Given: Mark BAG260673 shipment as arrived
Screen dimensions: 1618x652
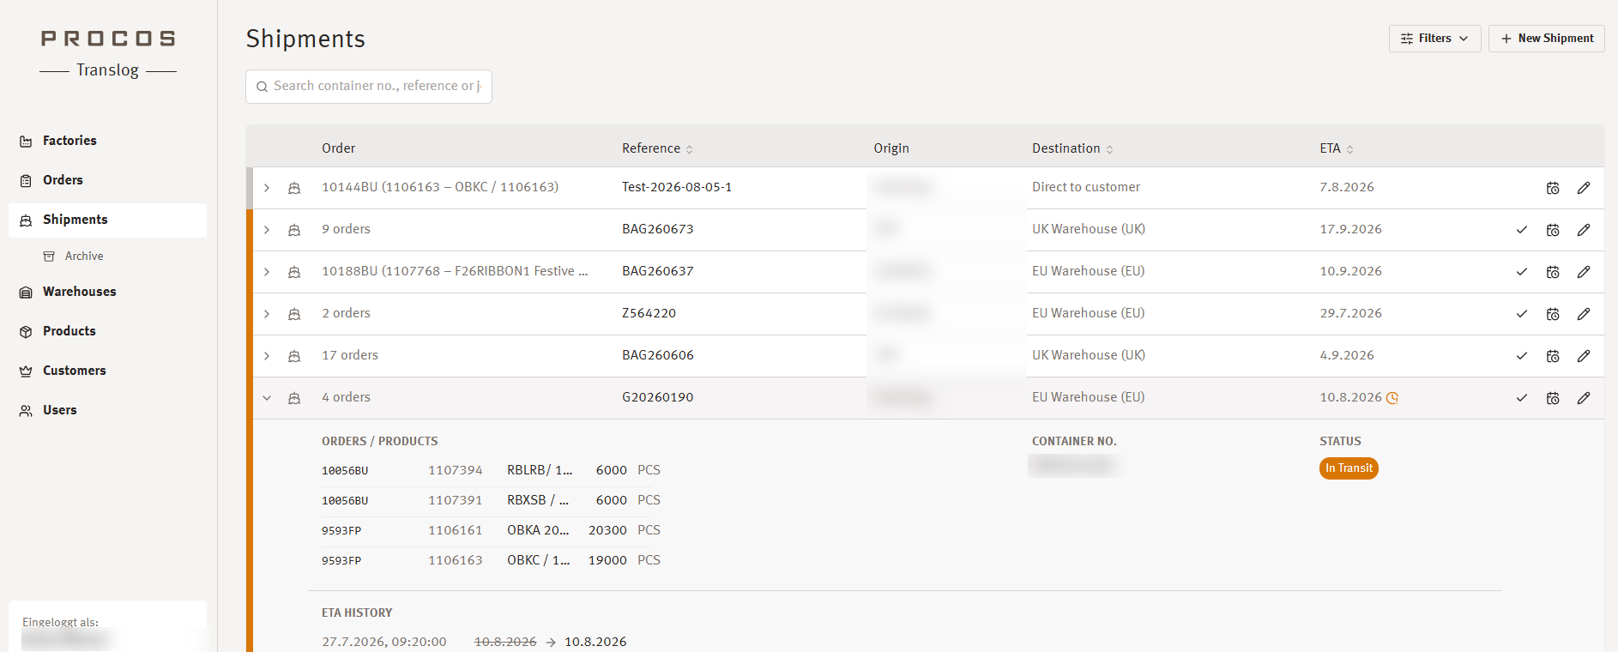Looking at the screenshot, I should [1522, 230].
